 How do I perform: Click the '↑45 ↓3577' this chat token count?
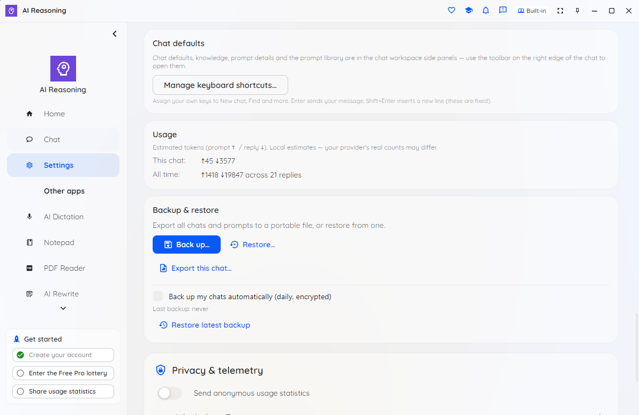coord(218,161)
